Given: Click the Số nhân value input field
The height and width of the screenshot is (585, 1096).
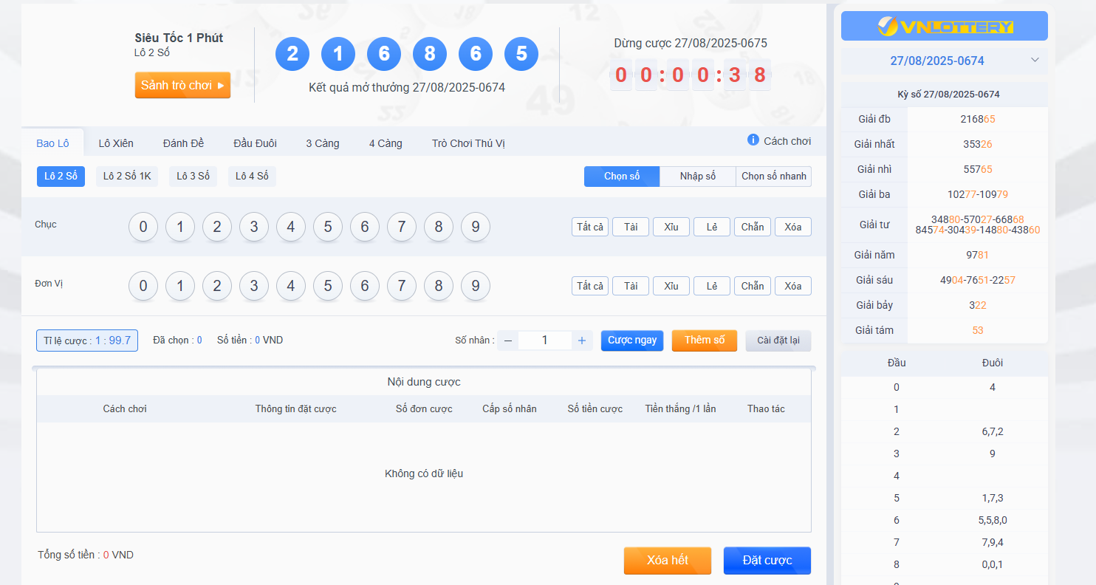Looking at the screenshot, I should coord(544,340).
